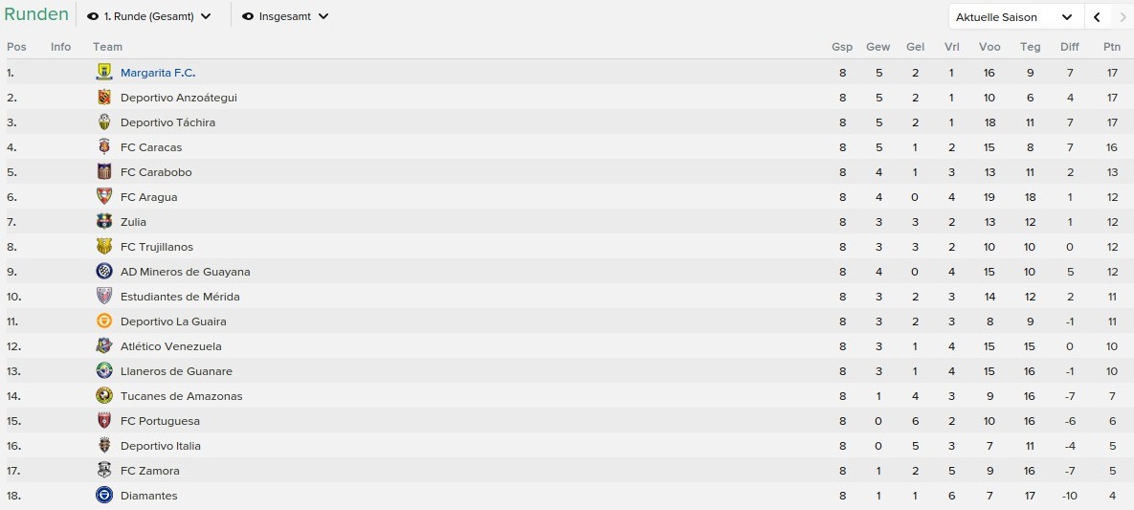Click the Deportivo La Guaira orange crest

click(104, 322)
